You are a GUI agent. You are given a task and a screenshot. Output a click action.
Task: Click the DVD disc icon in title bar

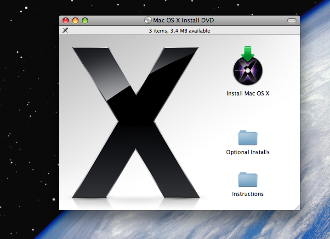(148, 20)
